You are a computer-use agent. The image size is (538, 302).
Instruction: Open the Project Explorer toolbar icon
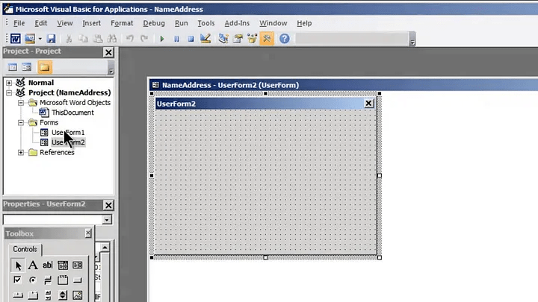(x=223, y=38)
